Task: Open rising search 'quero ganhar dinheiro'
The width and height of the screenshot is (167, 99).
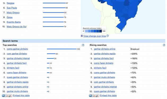Action: pos(104,91)
